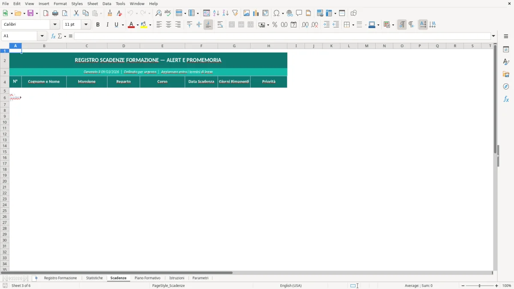Viewport: 514px width, 289px height.
Task: Click the Cut scissors icon
Action: coord(76,13)
